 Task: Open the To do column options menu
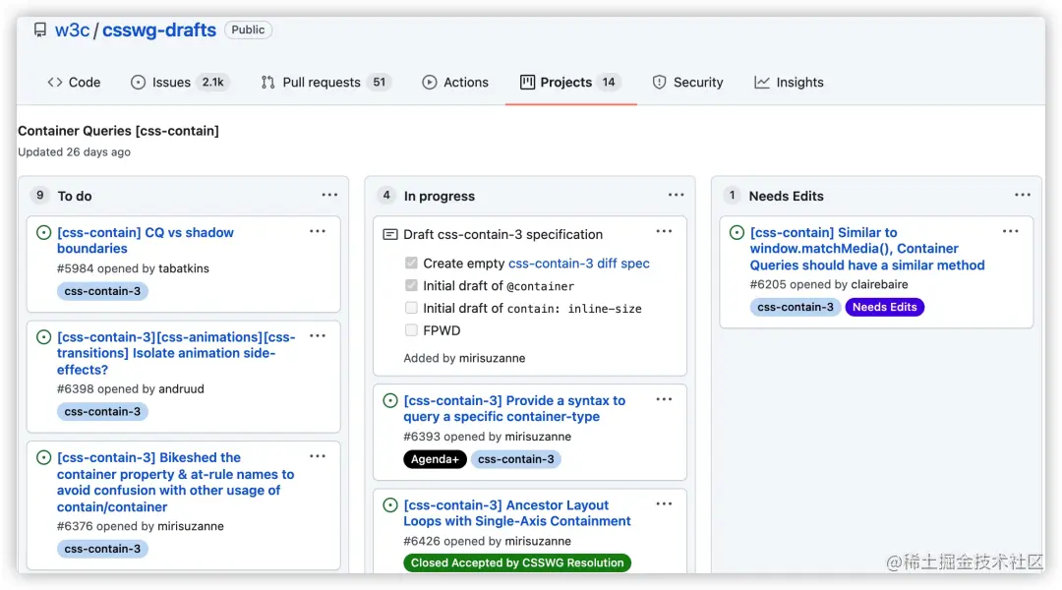click(x=329, y=196)
